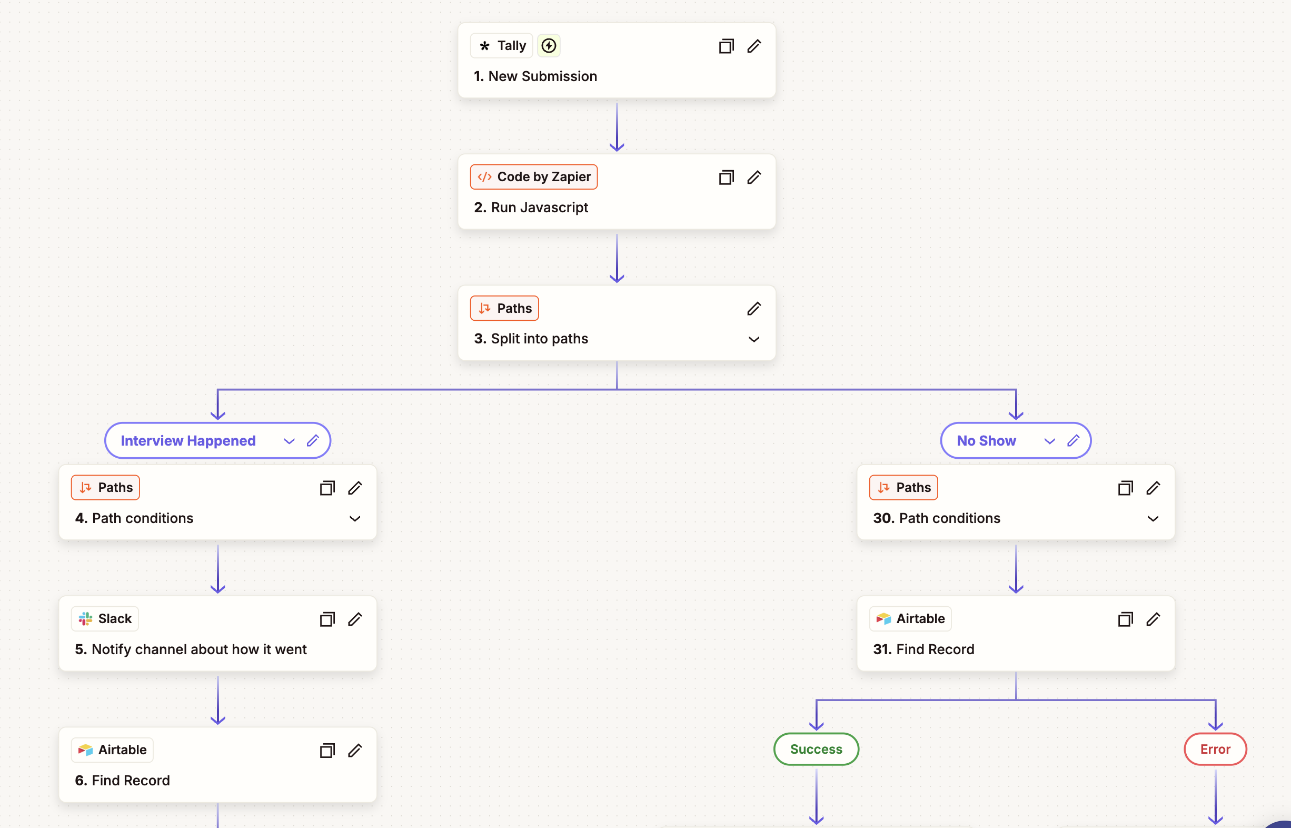
Task: Duplicate the Slack Notify channel step
Action: (327, 619)
